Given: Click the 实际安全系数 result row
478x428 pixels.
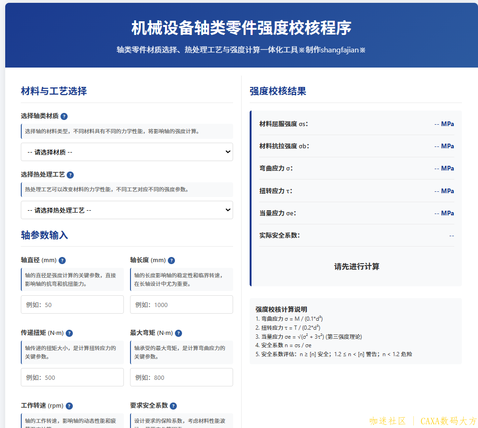Looking at the screenshot, I should pyautogui.click(x=356, y=235).
